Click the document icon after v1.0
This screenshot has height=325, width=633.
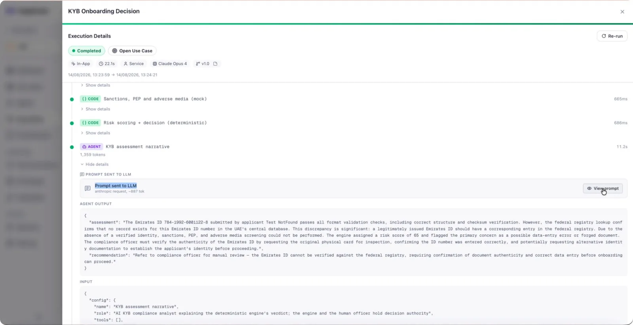coord(215,64)
